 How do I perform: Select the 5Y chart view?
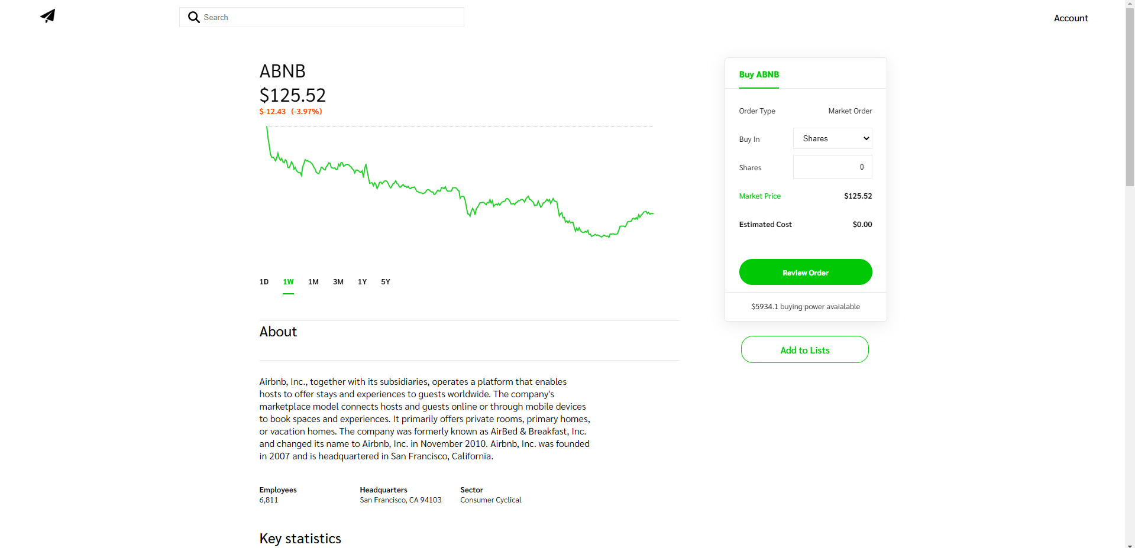pyautogui.click(x=385, y=282)
